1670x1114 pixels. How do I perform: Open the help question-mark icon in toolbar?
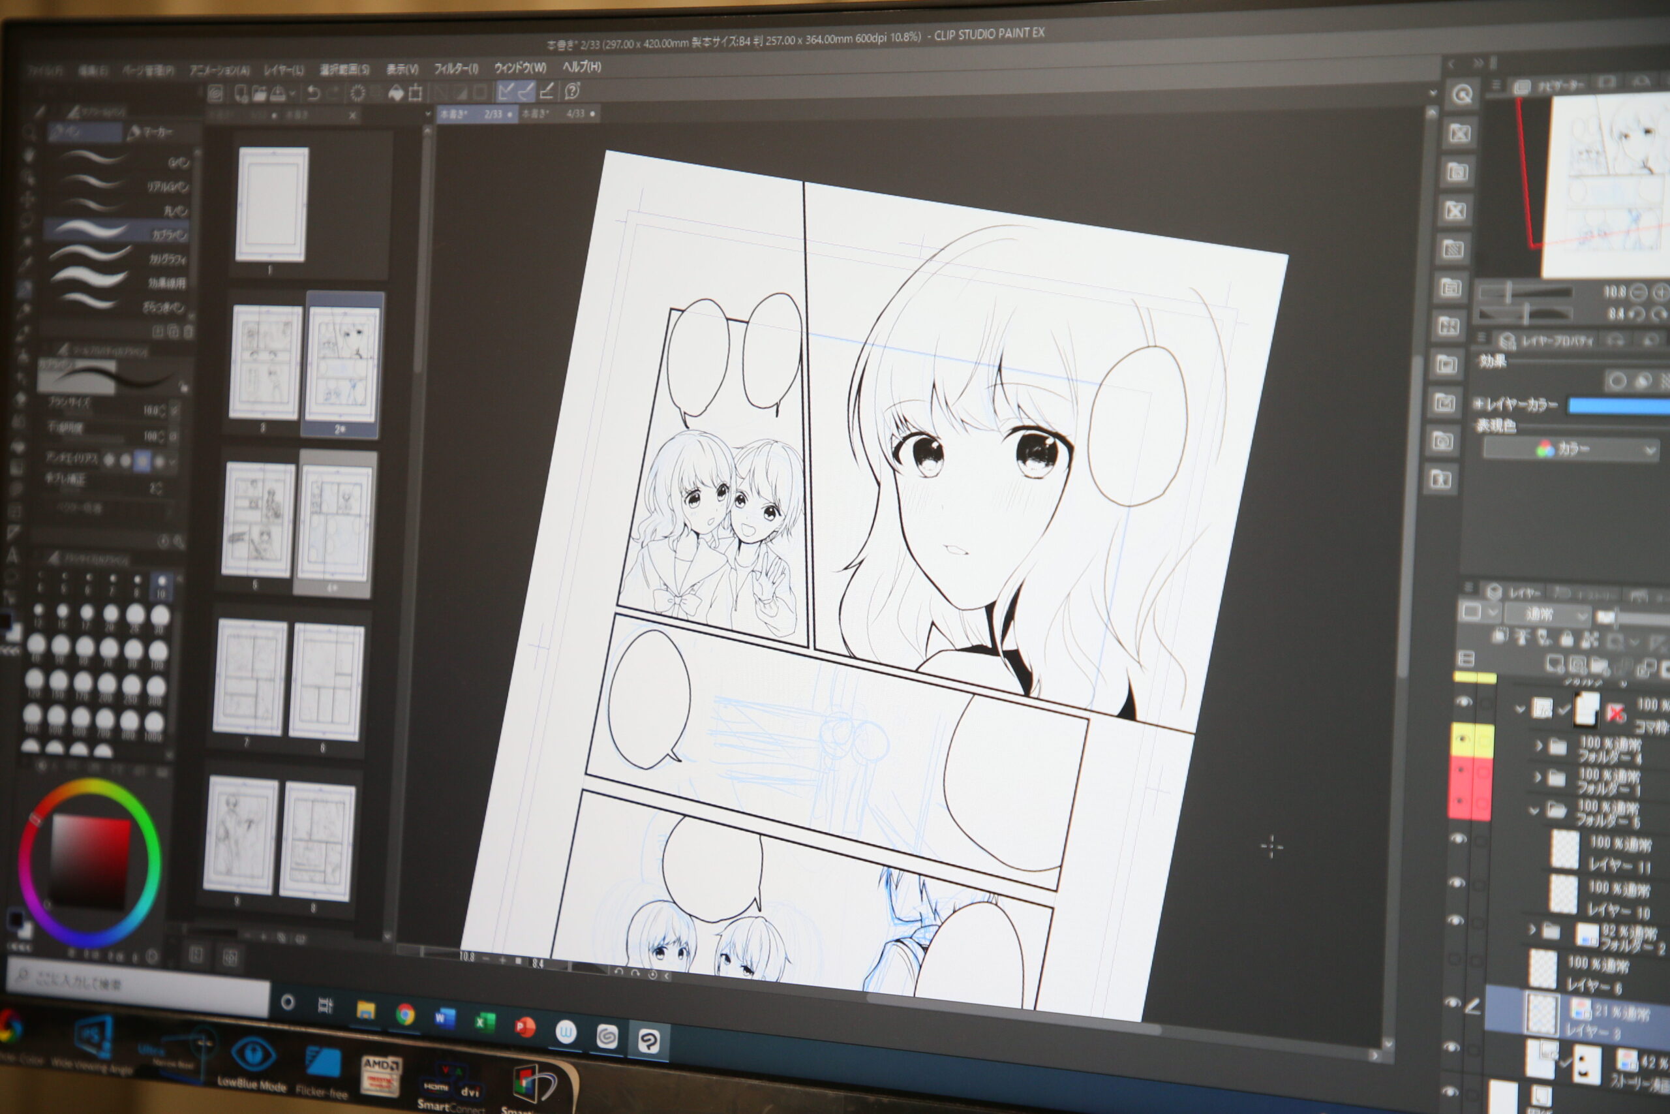tap(571, 91)
